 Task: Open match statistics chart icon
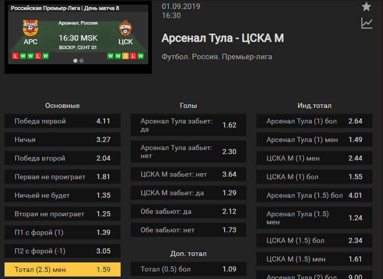(366, 24)
